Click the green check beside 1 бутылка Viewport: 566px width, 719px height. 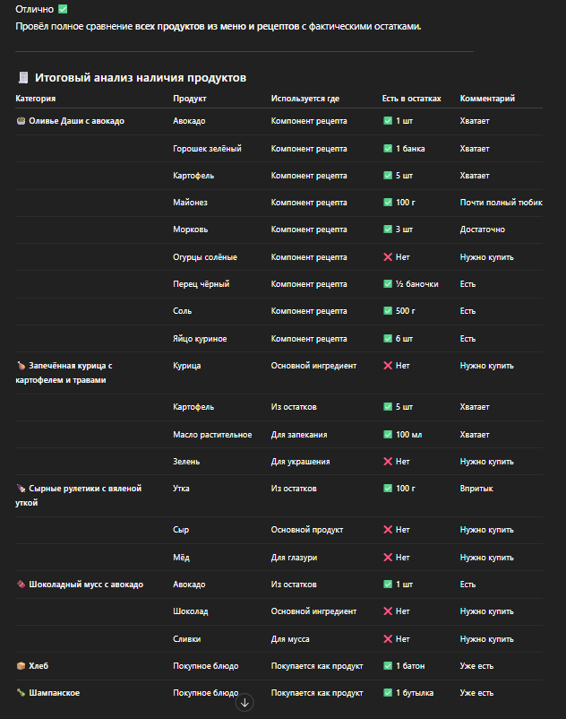point(388,693)
